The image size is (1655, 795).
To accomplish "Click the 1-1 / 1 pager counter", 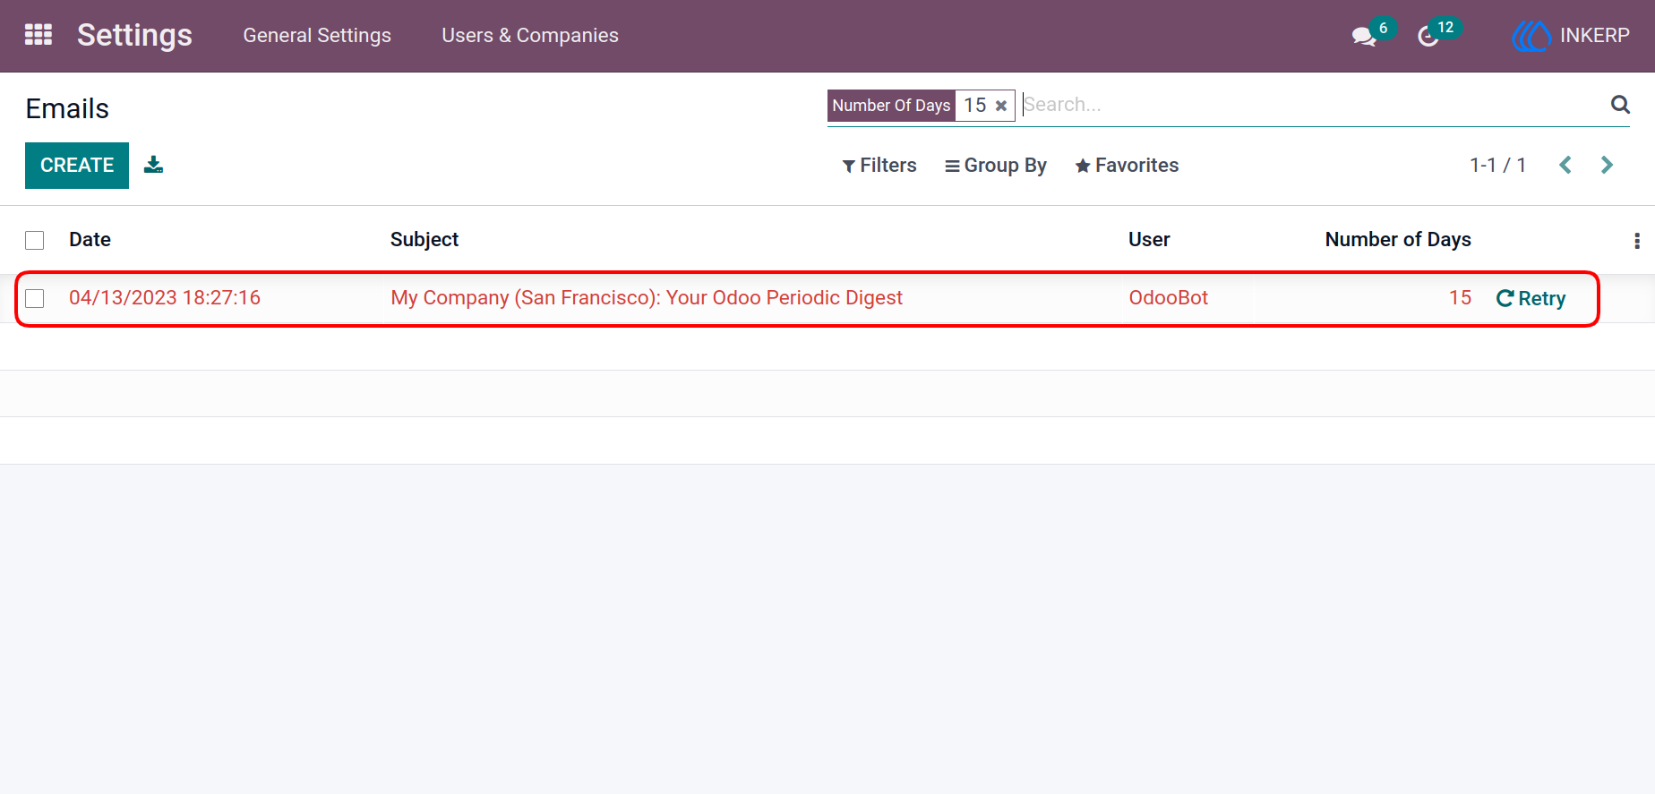I will pyautogui.click(x=1497, y=166).
